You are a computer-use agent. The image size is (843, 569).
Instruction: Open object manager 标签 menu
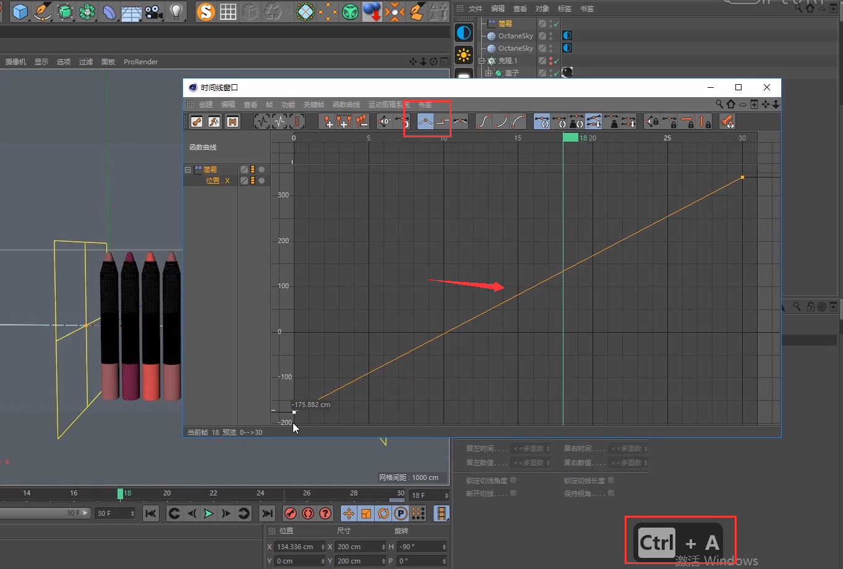(x=564, y=9)
